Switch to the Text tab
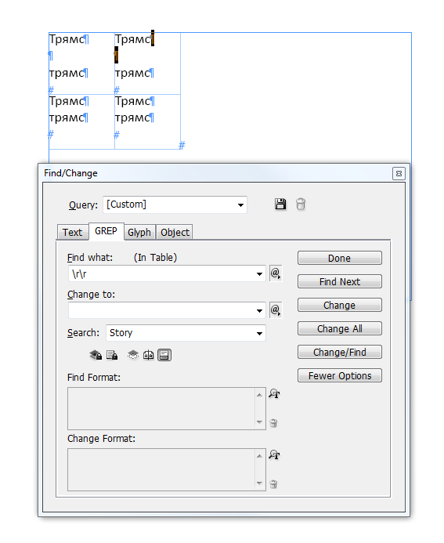This screenshot has width=444, height=543. click(72, 232)
